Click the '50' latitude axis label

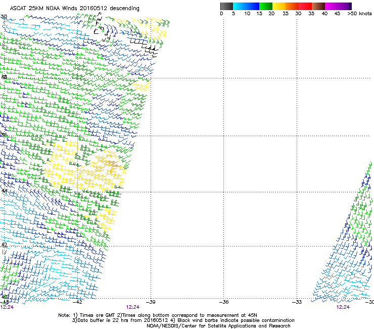(x=4, y=17)
